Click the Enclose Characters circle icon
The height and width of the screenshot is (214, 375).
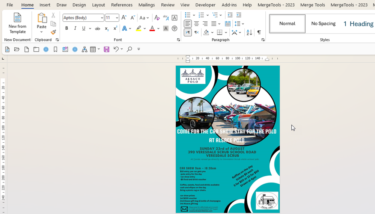(175, 29)
